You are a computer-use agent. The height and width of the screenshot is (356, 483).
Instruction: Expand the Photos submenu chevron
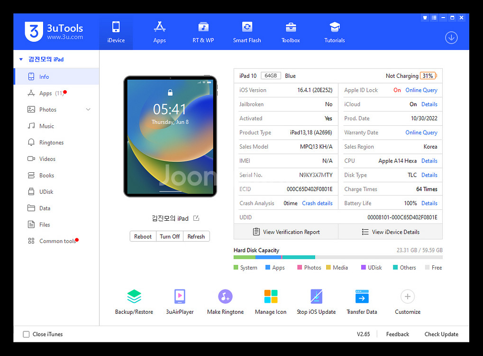click(88, 110)
